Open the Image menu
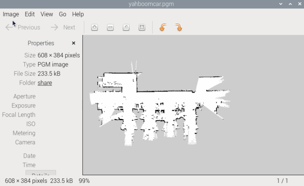This screenshot has width=304, height=186. coord(11,14)
